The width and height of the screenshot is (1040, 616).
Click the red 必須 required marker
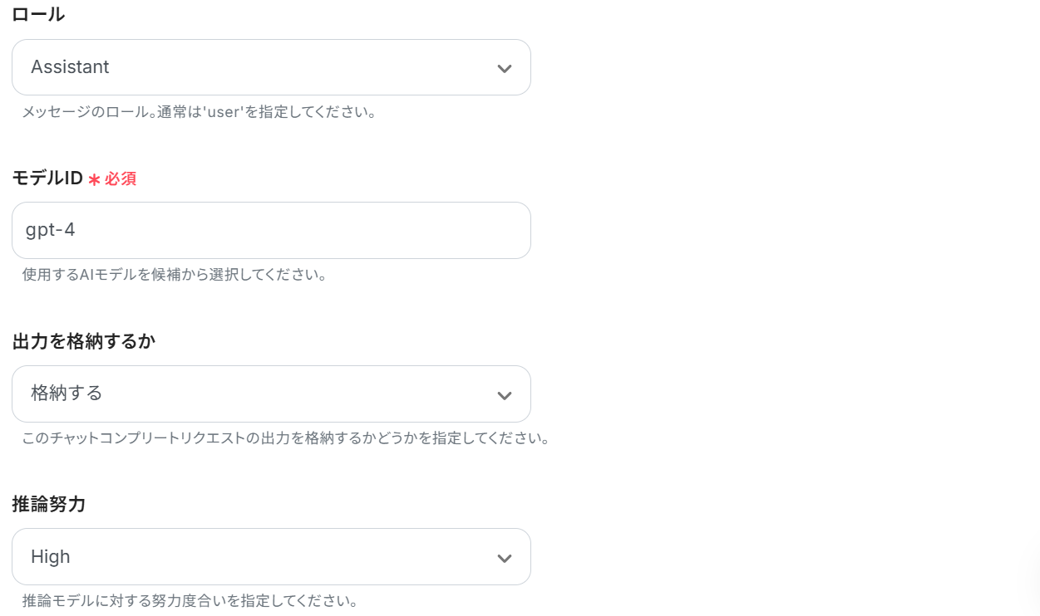point(121,178)
